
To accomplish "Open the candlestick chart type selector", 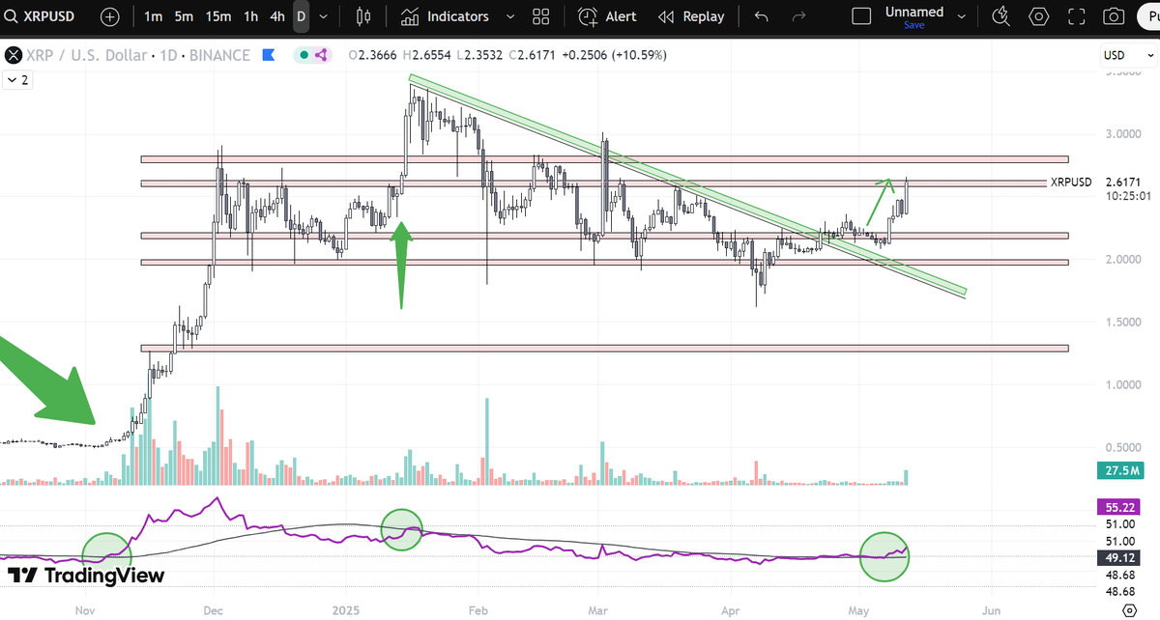I will point(363,16).
